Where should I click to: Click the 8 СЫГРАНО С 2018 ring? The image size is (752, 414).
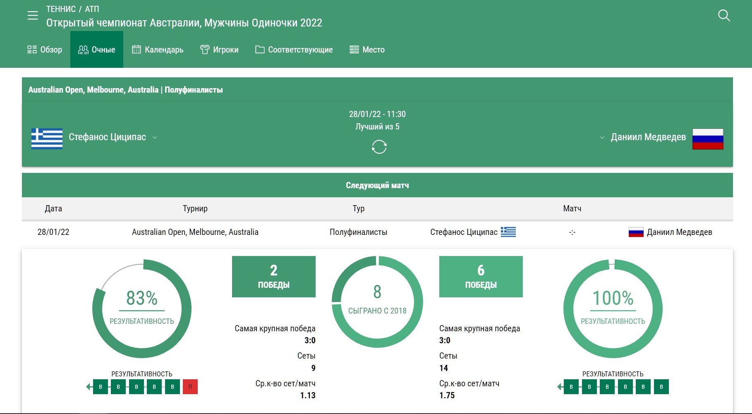[377, 302]
